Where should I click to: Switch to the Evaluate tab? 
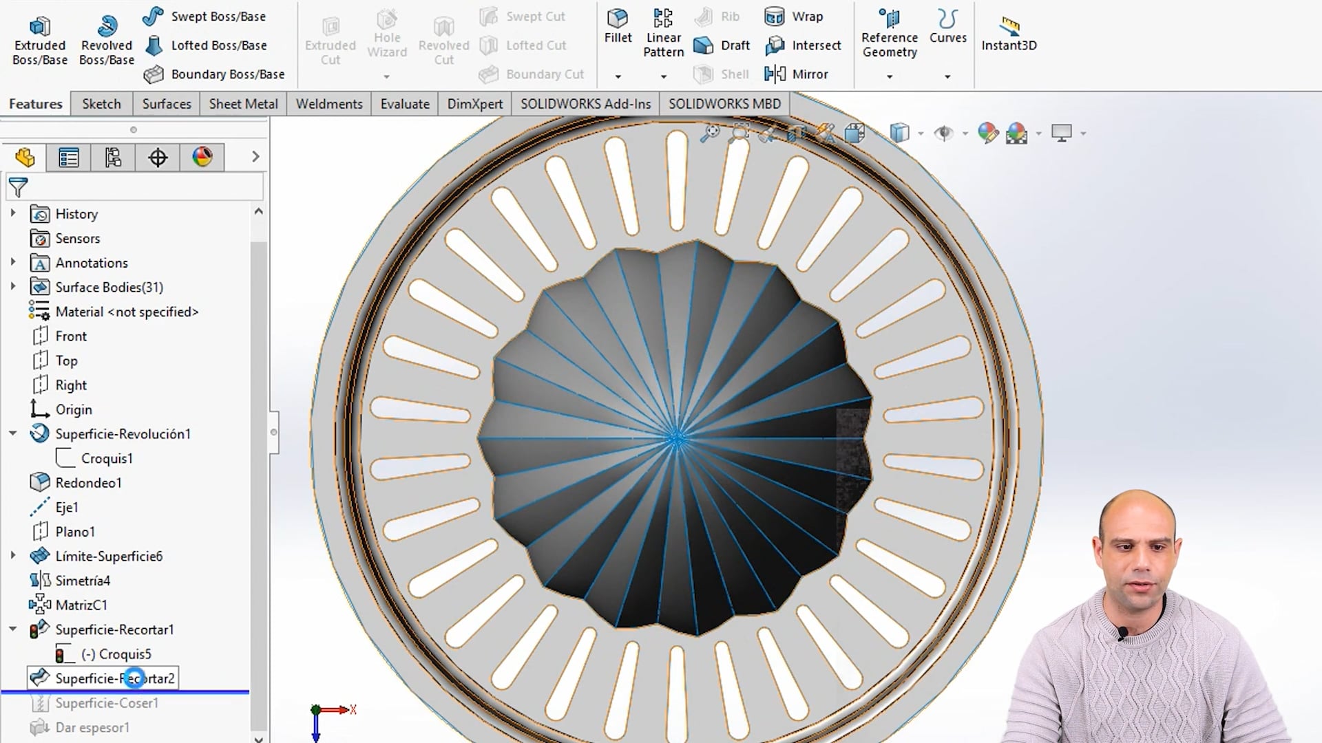pos(405,104)
